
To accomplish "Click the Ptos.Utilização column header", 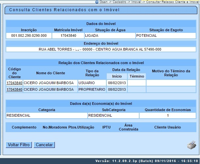I will pyautogui.click(x=81, y=128).
